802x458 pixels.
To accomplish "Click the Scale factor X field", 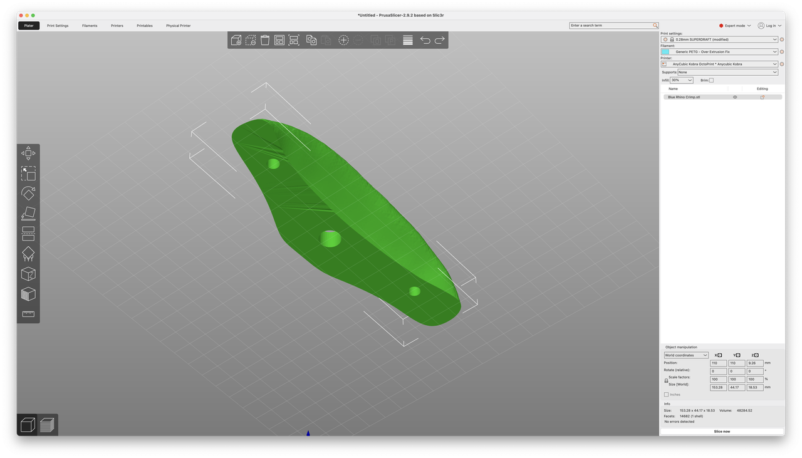I will 718,379.
